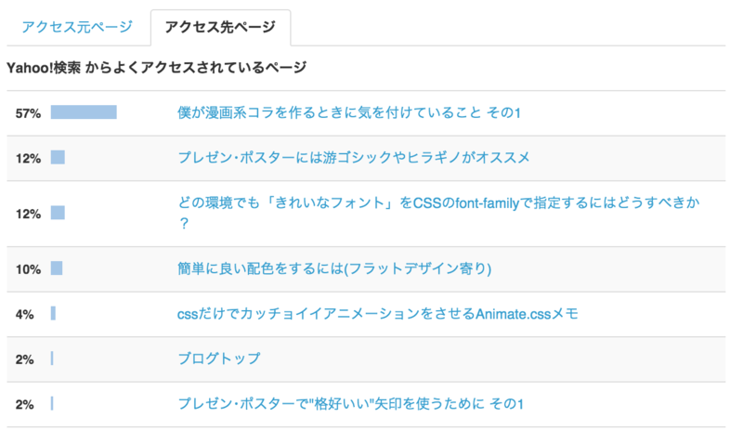Click the 4% percentage label
The image size is (743, 431).
coord(25,315)
